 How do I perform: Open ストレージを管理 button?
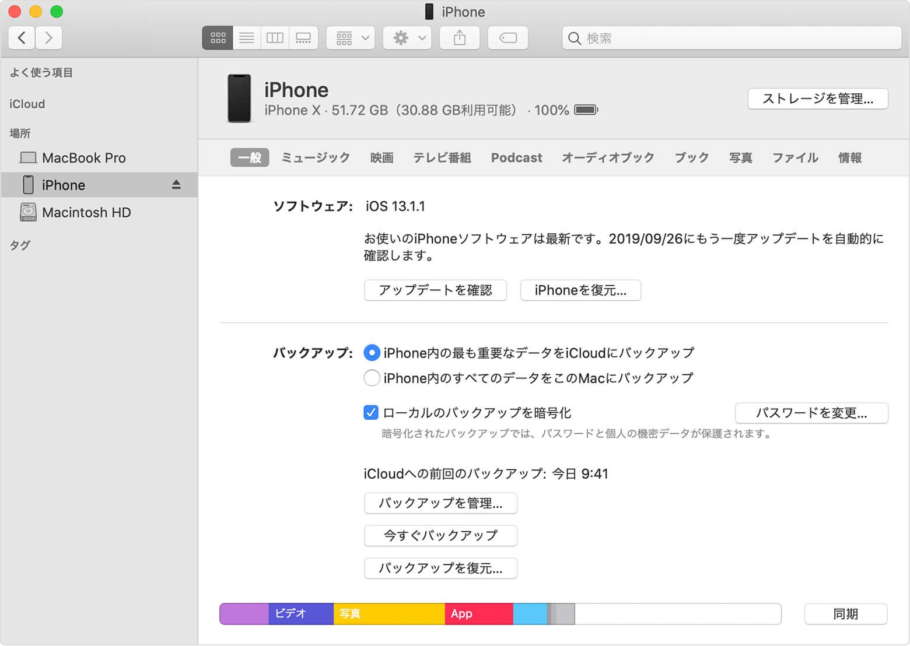pyautogui.click(x=818, y=99)
